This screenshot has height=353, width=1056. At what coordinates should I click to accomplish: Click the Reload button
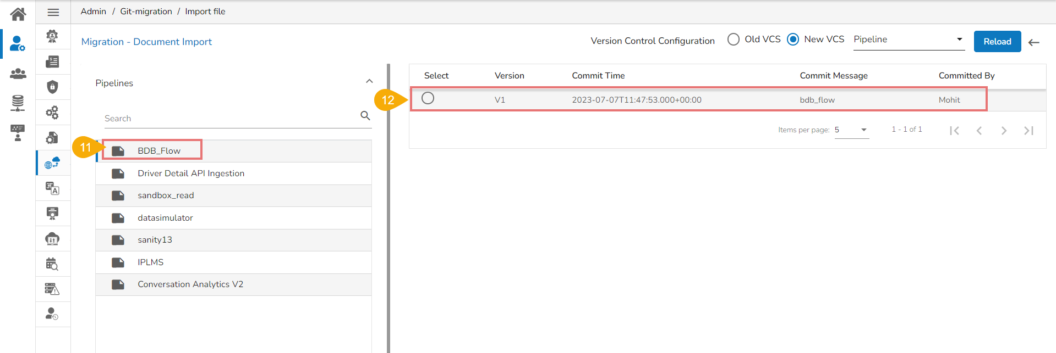(x=997, y=42)
